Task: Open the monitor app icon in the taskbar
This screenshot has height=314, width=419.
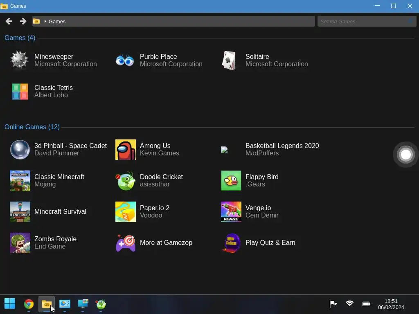Action: [x=83, y=304]
